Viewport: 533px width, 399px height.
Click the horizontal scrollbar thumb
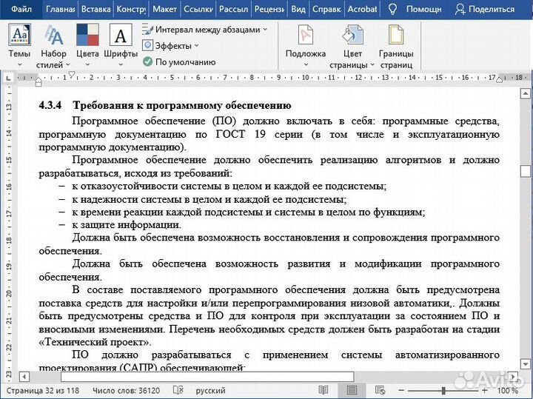click(x=207, y=377)
